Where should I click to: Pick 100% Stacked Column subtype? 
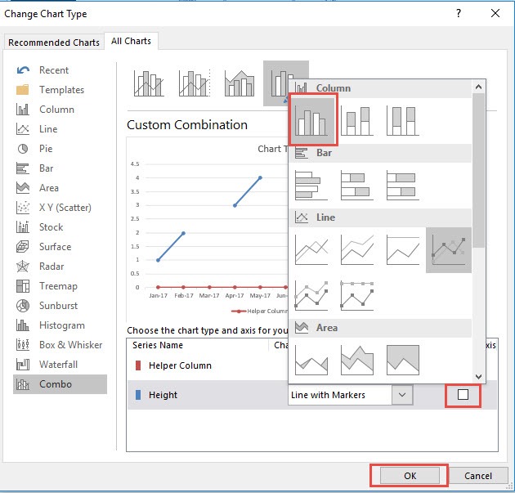tap(403, 121)
